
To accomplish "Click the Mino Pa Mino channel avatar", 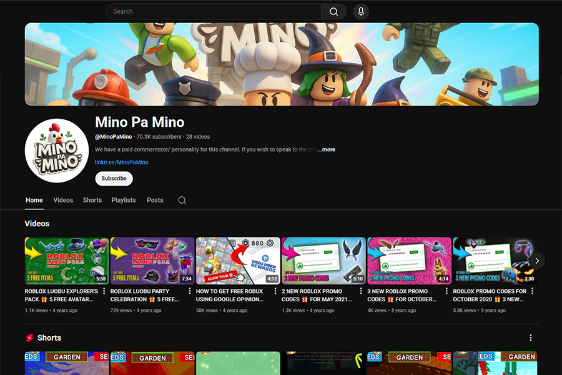I will coord(56,150).
